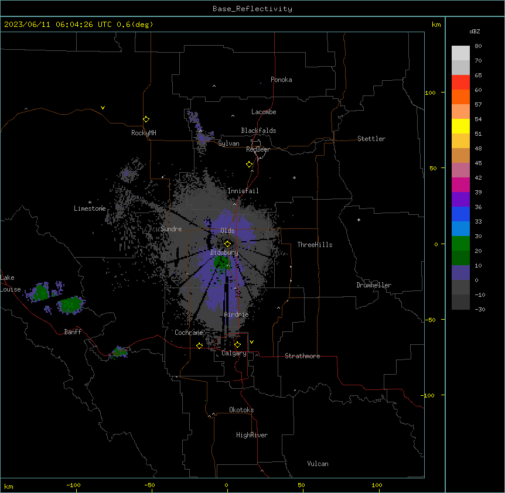Select the RedDeer city label
Screen dimensions: 505x493
[x=258, y=149]
